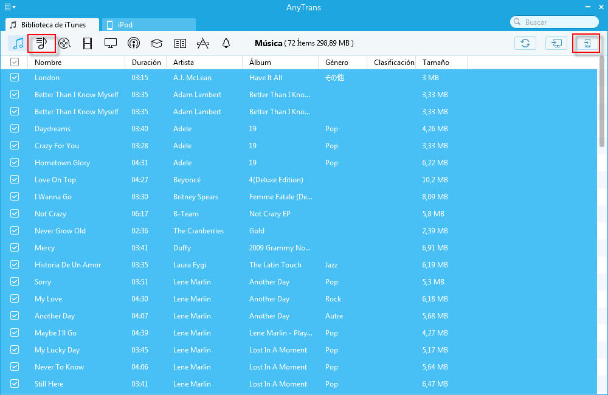This screenshot has height=395, width=608.
Task: Click the song name "Maybe I'll Go"
Action: (x=55, y=333)
